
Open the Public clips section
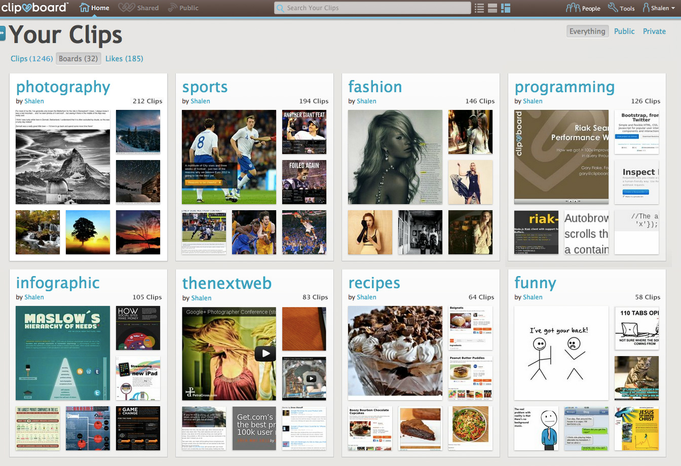(x=170, y=7)
